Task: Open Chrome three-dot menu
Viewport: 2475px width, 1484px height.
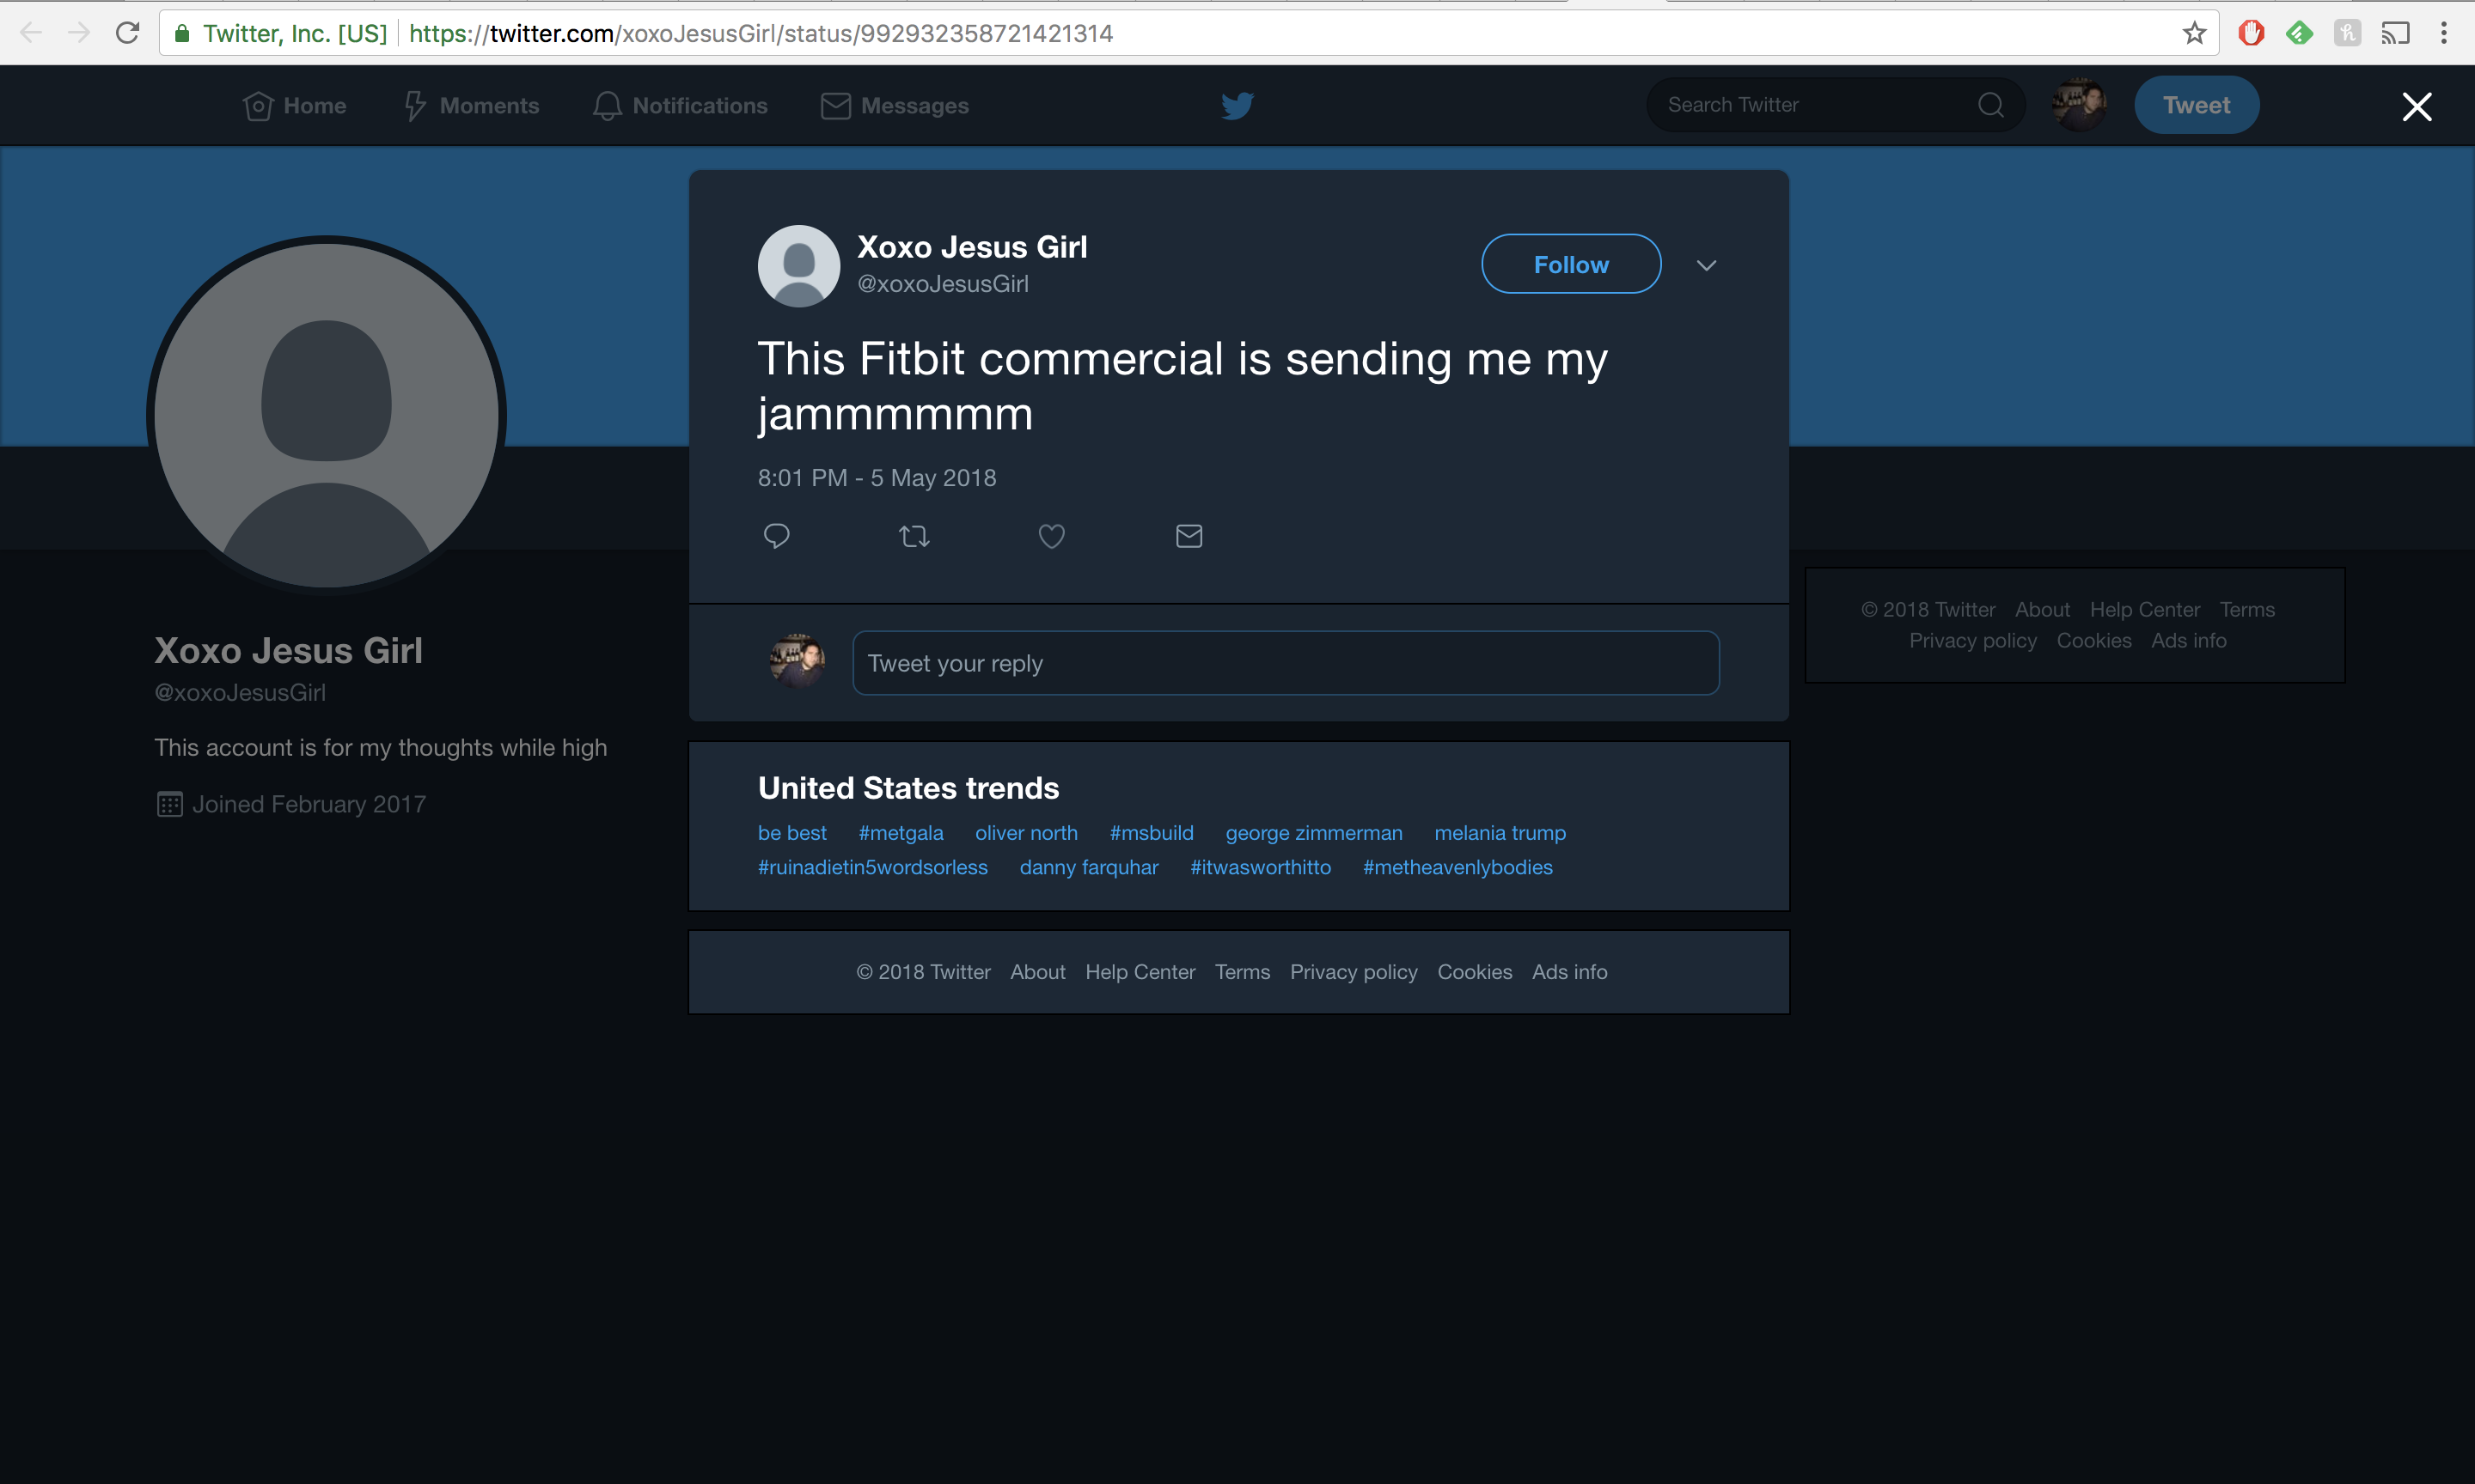Action: 2443,33
